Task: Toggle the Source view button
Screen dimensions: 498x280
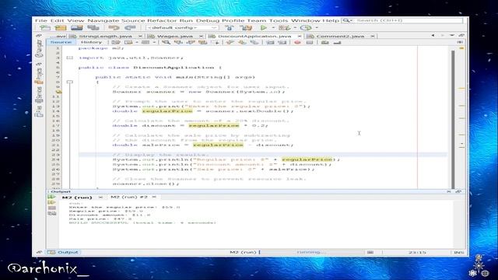Action: point(61,42)
